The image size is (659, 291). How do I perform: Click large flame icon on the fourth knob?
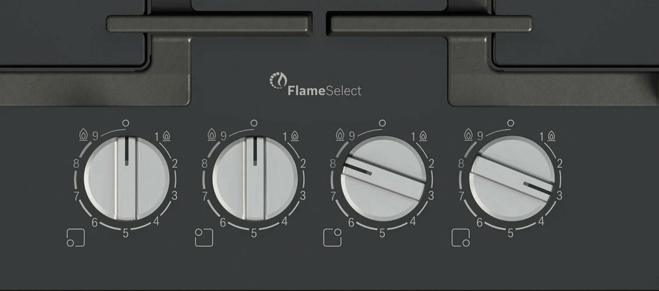pyautogui.click(x=469, y=135)
